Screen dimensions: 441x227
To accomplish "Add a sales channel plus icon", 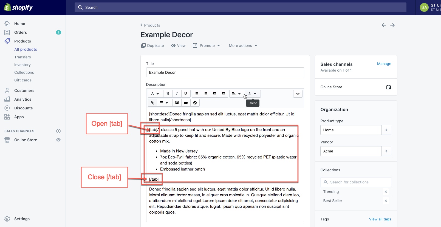I will pyautogui.click(x=58, y=131).
